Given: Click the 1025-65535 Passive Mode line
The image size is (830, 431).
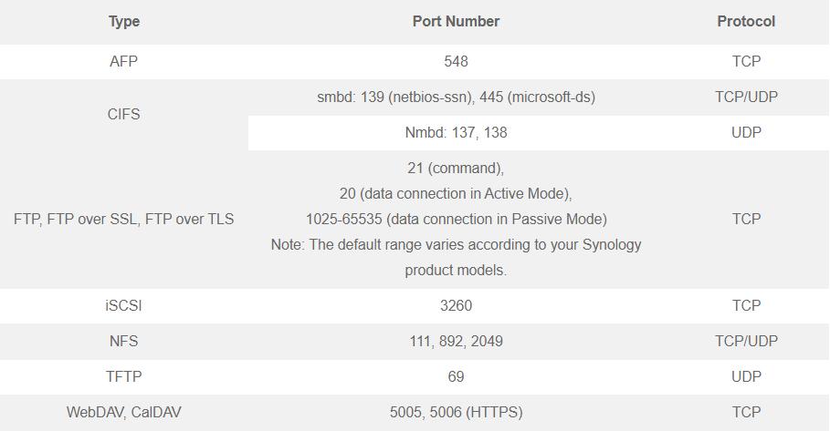Looking at the screenshot, I should pos(456,219).
